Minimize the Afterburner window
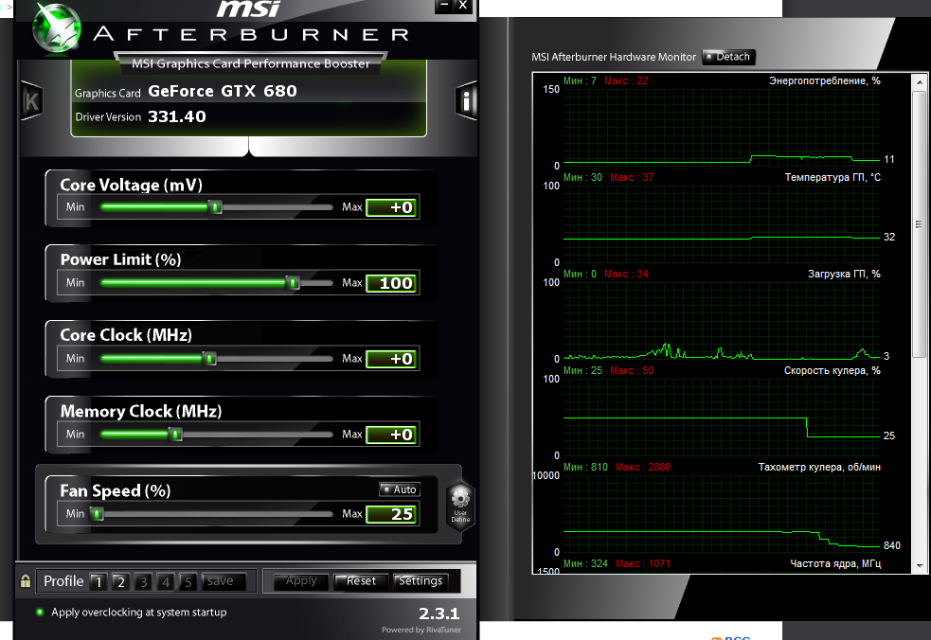 point(444,6)
